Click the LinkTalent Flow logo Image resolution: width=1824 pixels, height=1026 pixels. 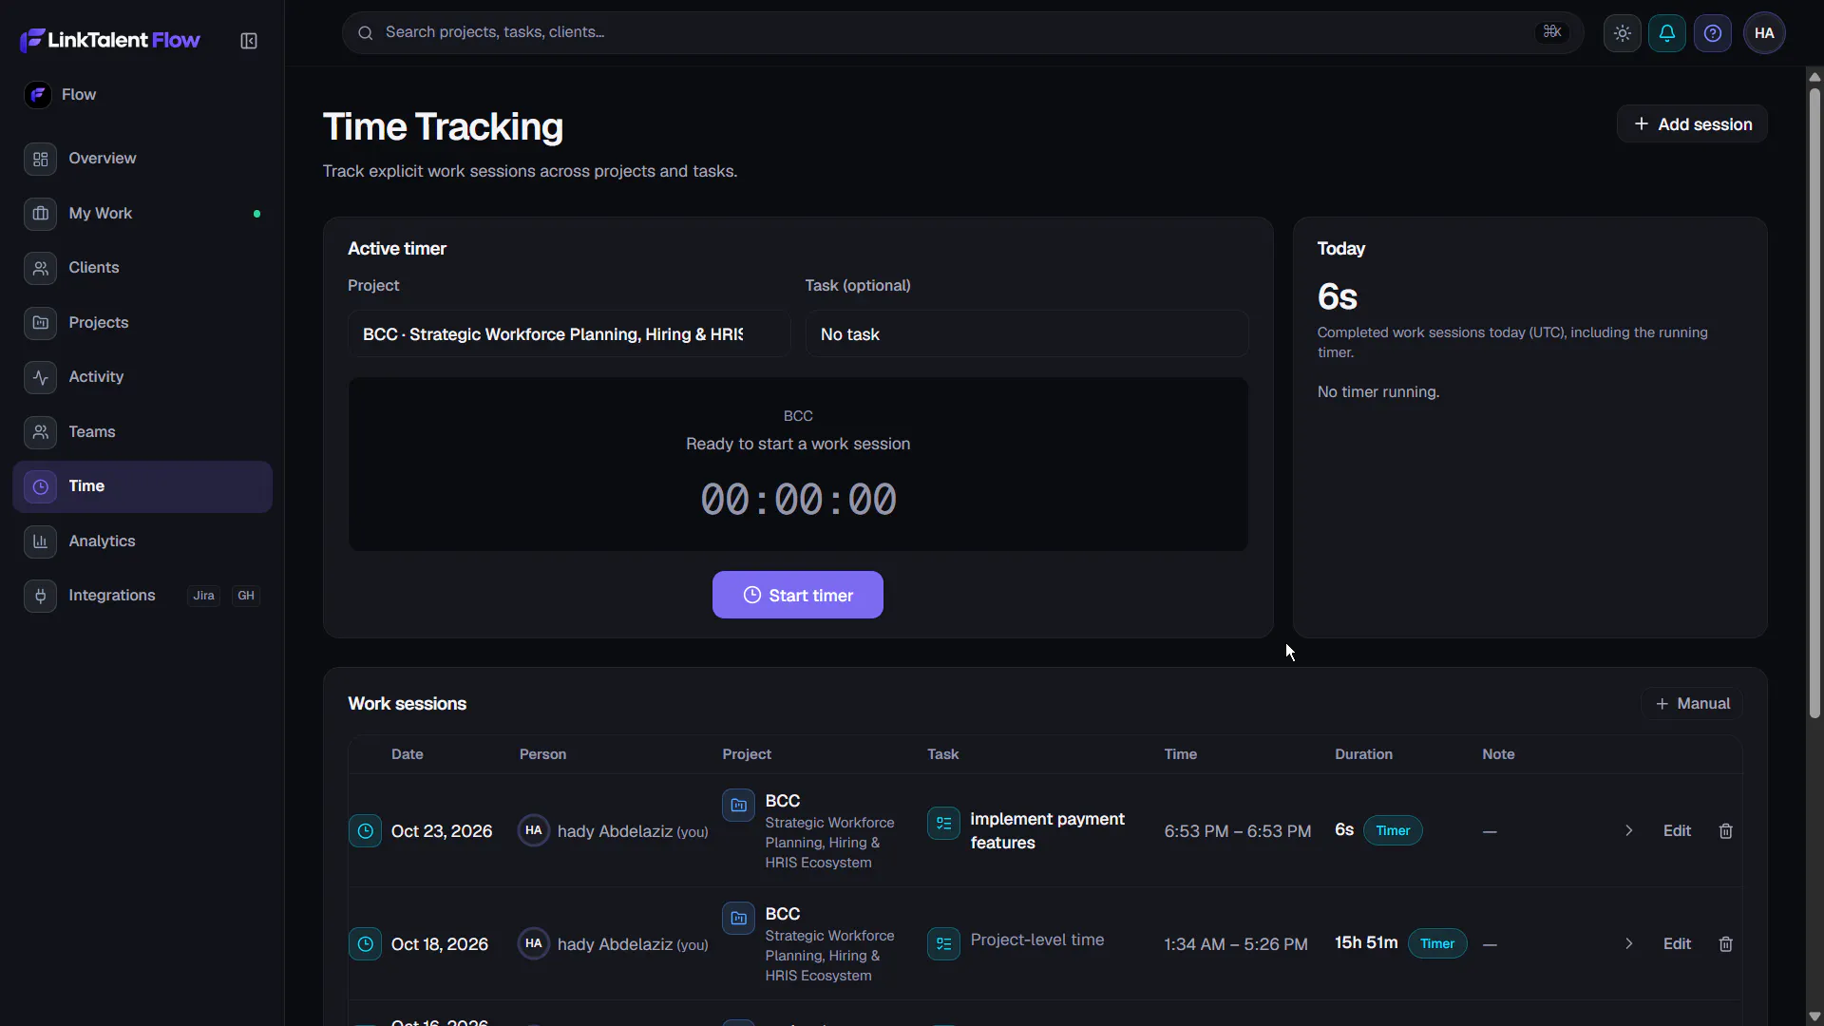(110, 40)
